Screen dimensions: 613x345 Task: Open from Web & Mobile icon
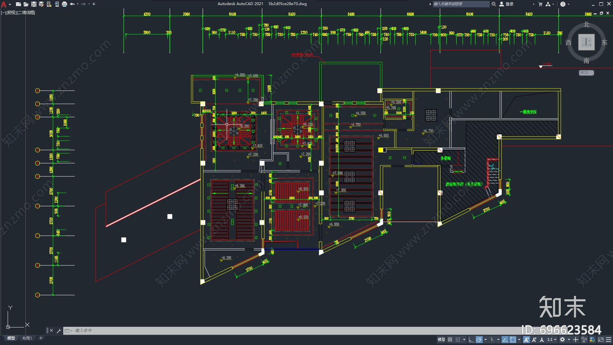[x=49, y=4]
